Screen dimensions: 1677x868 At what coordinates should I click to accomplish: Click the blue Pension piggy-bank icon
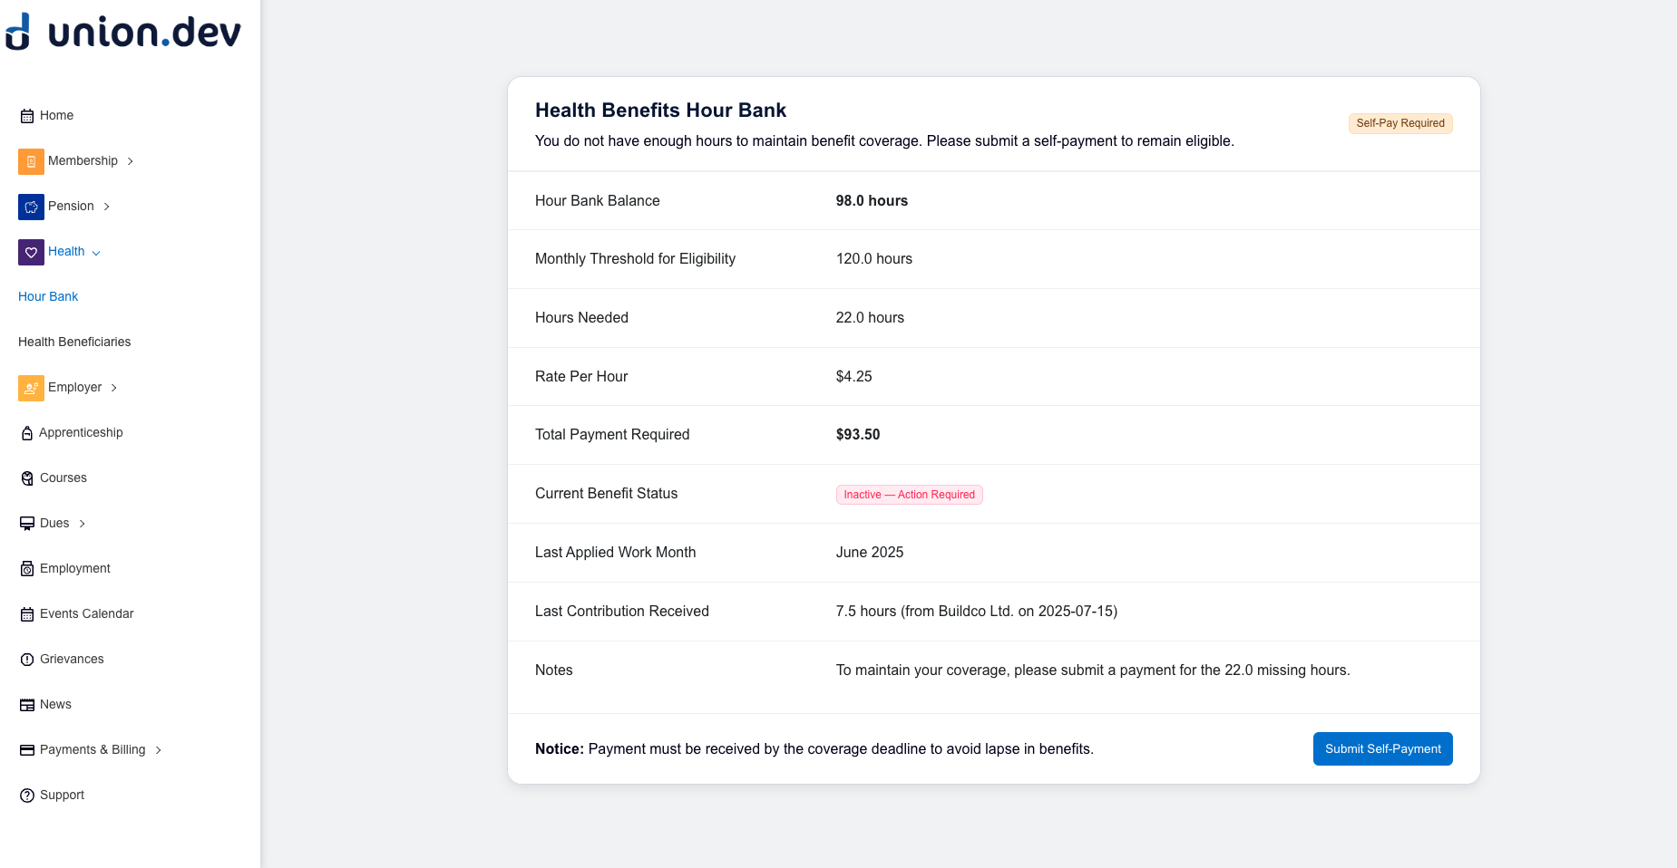31,207
